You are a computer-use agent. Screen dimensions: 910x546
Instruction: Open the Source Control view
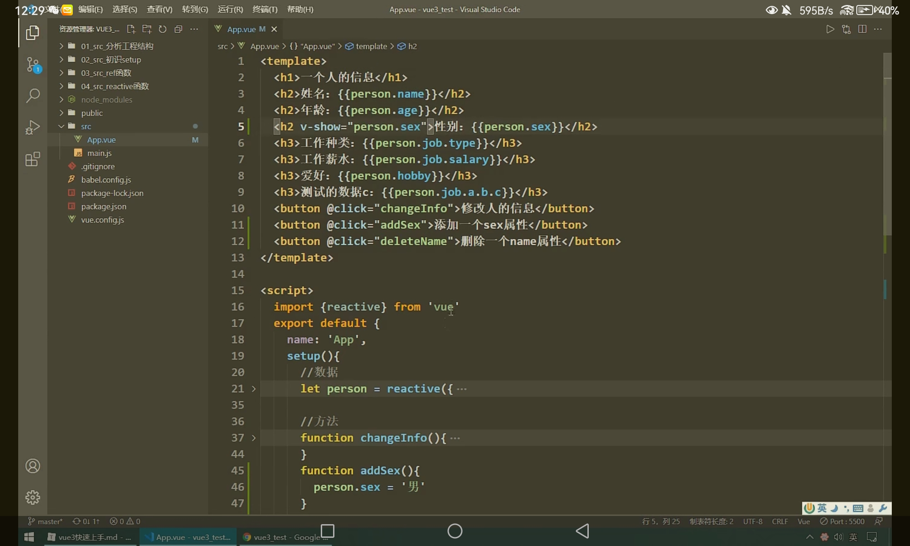(33, 65)
